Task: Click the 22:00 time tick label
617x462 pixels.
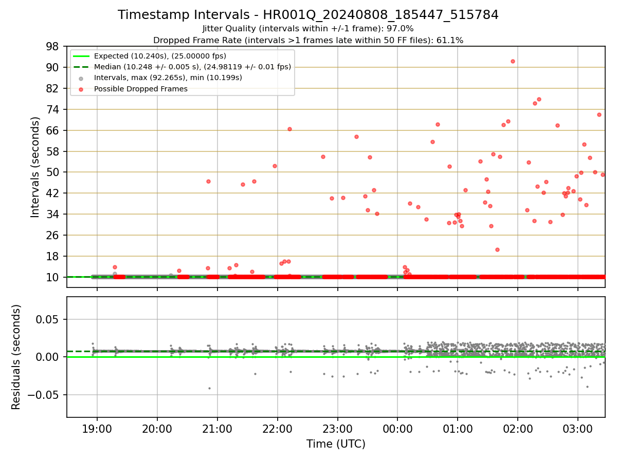Action: [x=277, y=428]
